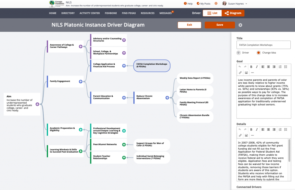
Task: Center-align the Details text
Action: (268, 130)
